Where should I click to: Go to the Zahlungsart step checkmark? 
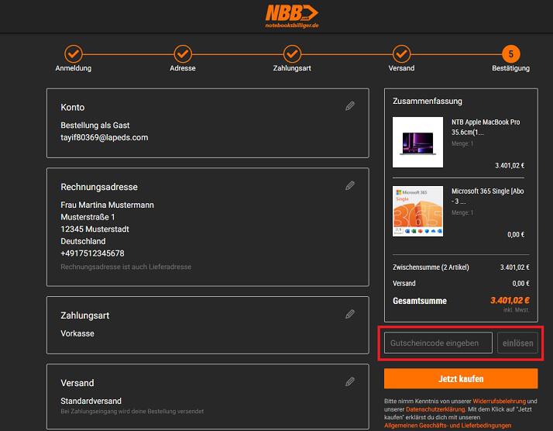coord(292,54)
